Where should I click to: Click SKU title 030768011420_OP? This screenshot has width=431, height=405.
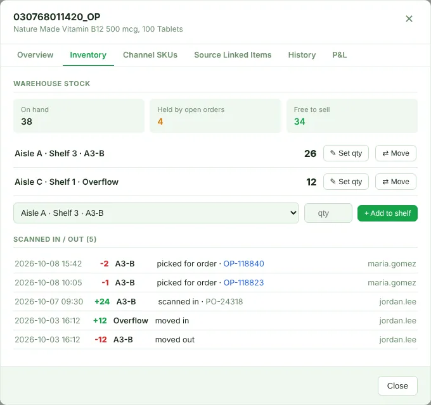click(x=57, y=17)
